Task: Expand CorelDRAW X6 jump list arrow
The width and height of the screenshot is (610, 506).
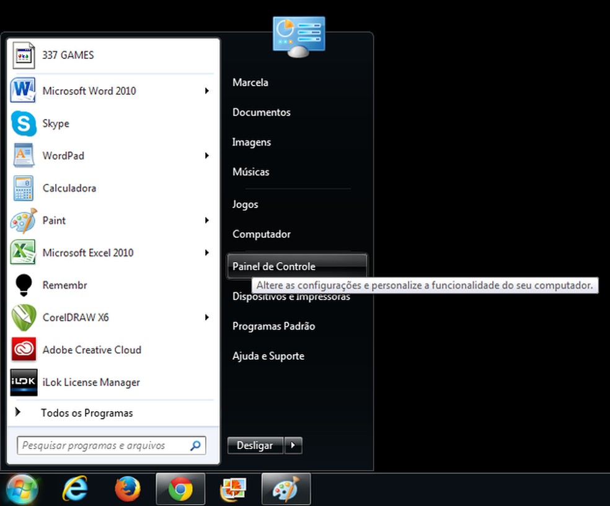Action: pyautogui.click(x=207, y=318)
